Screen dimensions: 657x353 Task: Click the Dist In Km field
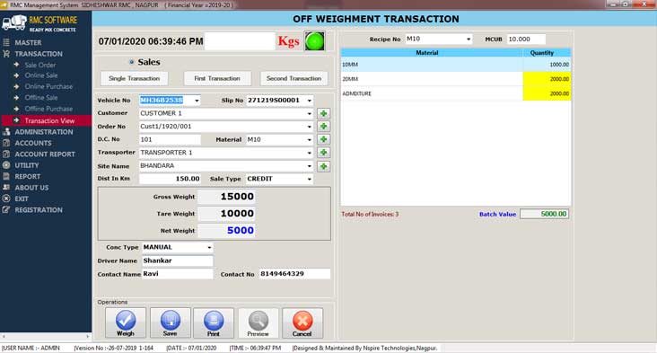pyautogui.click(x=170, y=179)
